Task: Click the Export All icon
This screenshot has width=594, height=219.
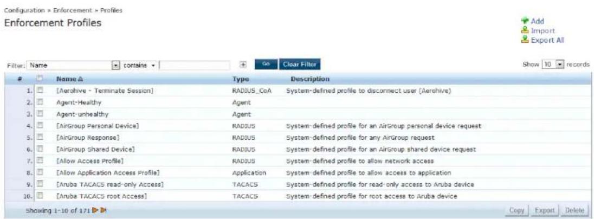Action: (525, 40)
